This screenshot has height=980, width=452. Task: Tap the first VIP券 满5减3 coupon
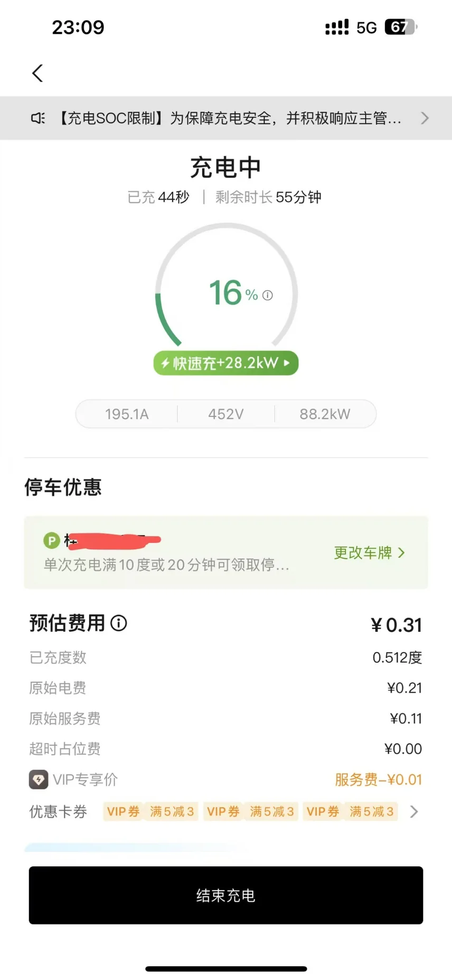coord(150,812)
